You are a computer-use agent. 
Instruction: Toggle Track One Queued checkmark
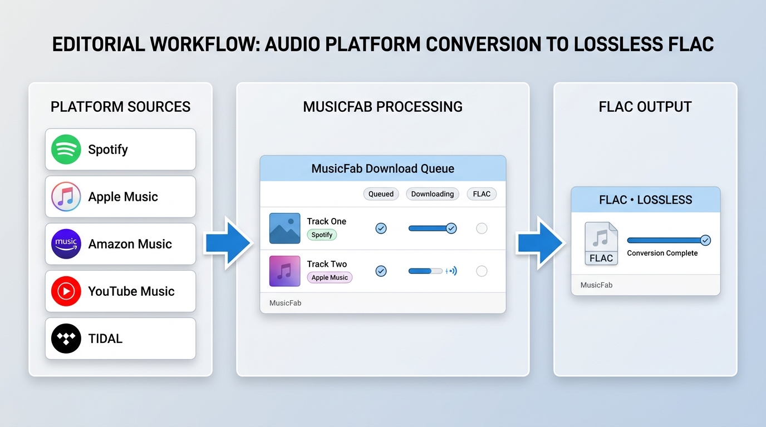click(381, 228)
